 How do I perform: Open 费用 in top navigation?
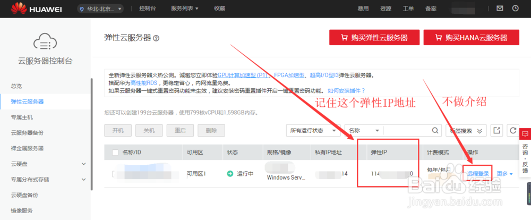point(363,9)
